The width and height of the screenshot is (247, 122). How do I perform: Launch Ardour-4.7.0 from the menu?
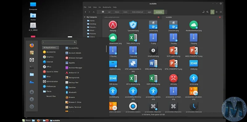(72, 73)
